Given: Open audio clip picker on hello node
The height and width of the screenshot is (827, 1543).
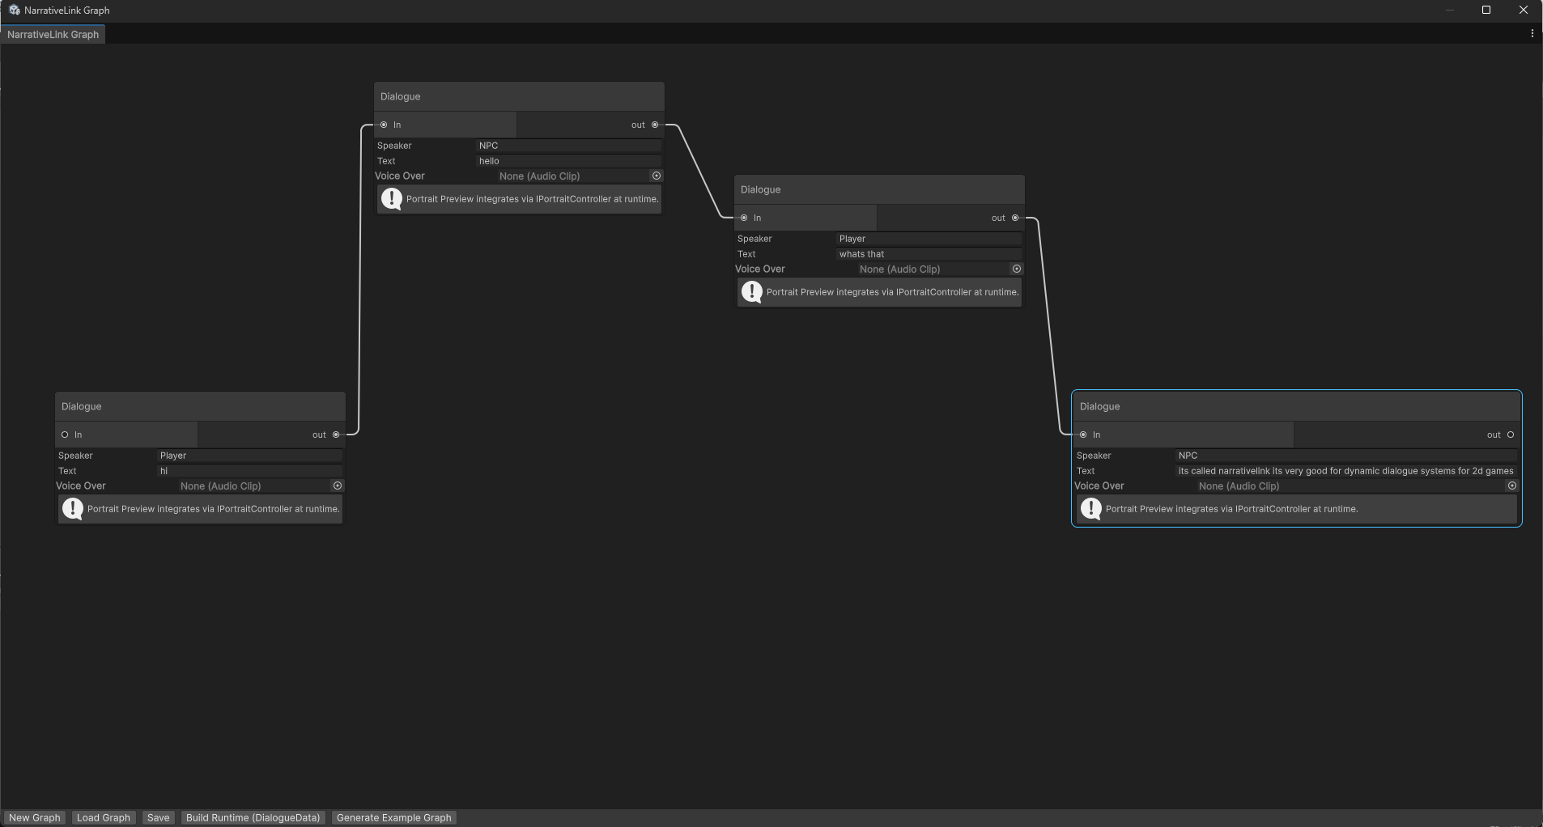Looking at the screenshot, I should [x=657, y=176].
